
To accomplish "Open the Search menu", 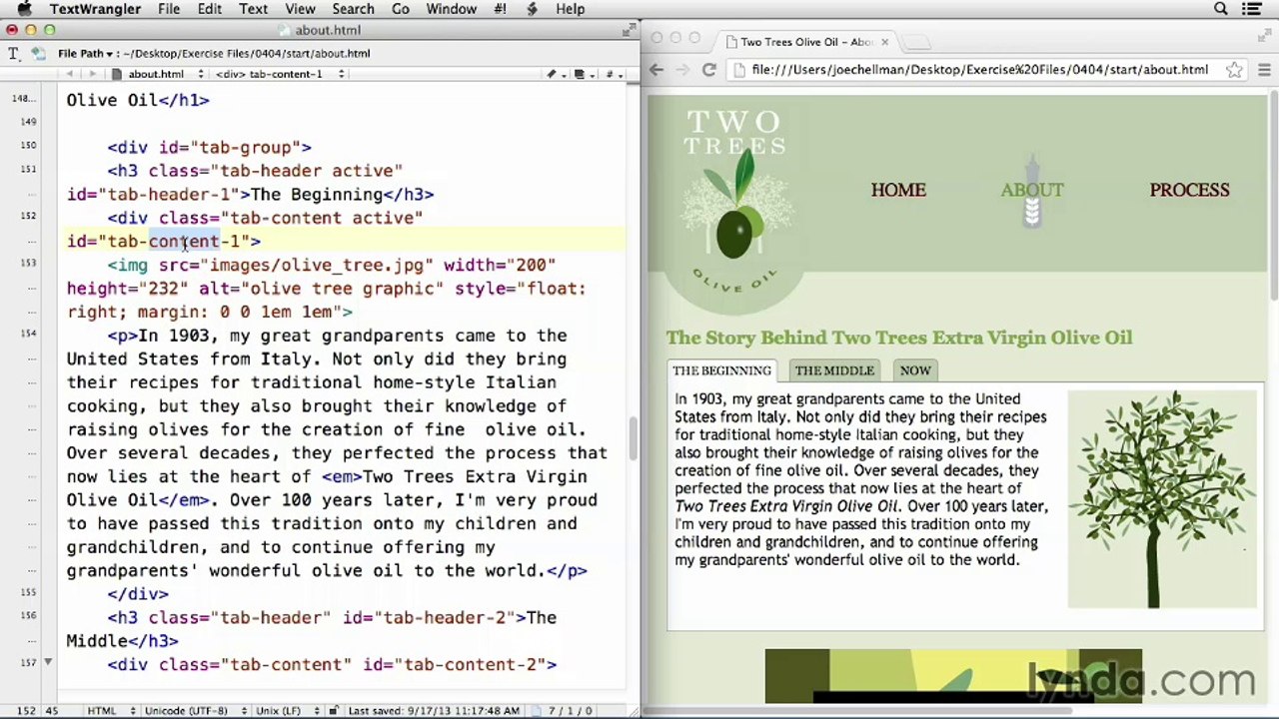I will point(353,9).
